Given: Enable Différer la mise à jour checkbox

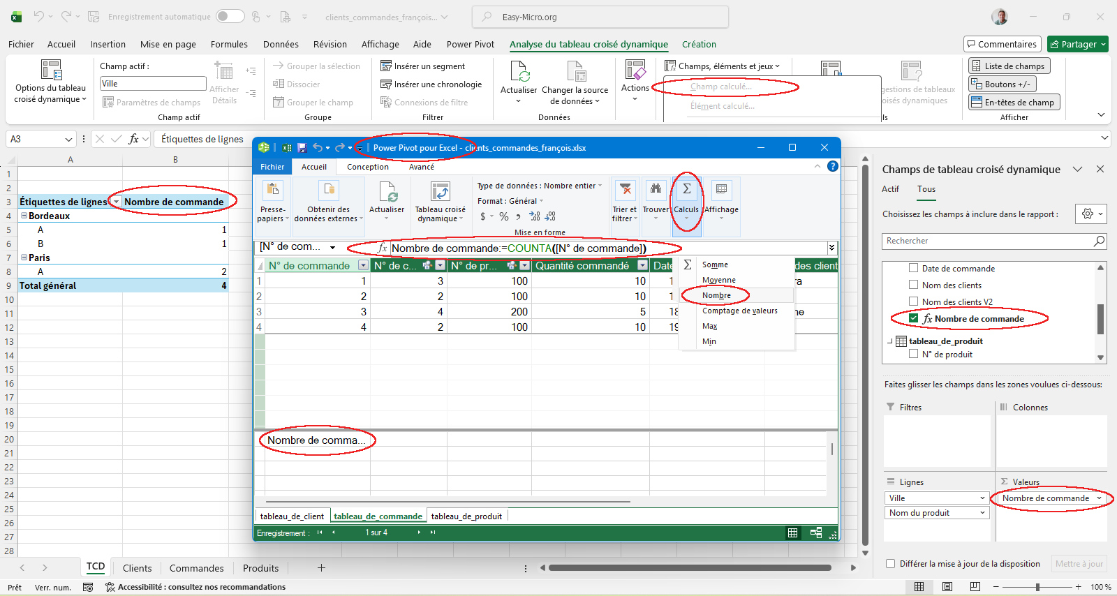Looking at the screenshot, I should 890,564.
